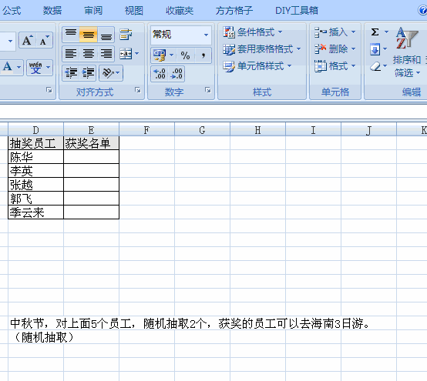
Task: Click Fill down icon
Action: (x=375, y=49)
